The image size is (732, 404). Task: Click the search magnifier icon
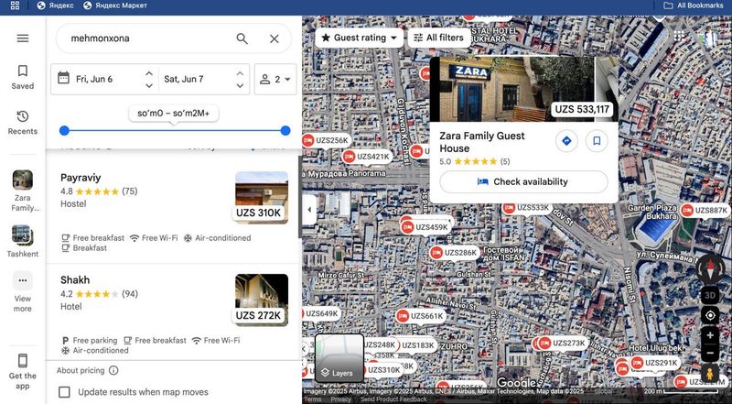coord(242,38)
